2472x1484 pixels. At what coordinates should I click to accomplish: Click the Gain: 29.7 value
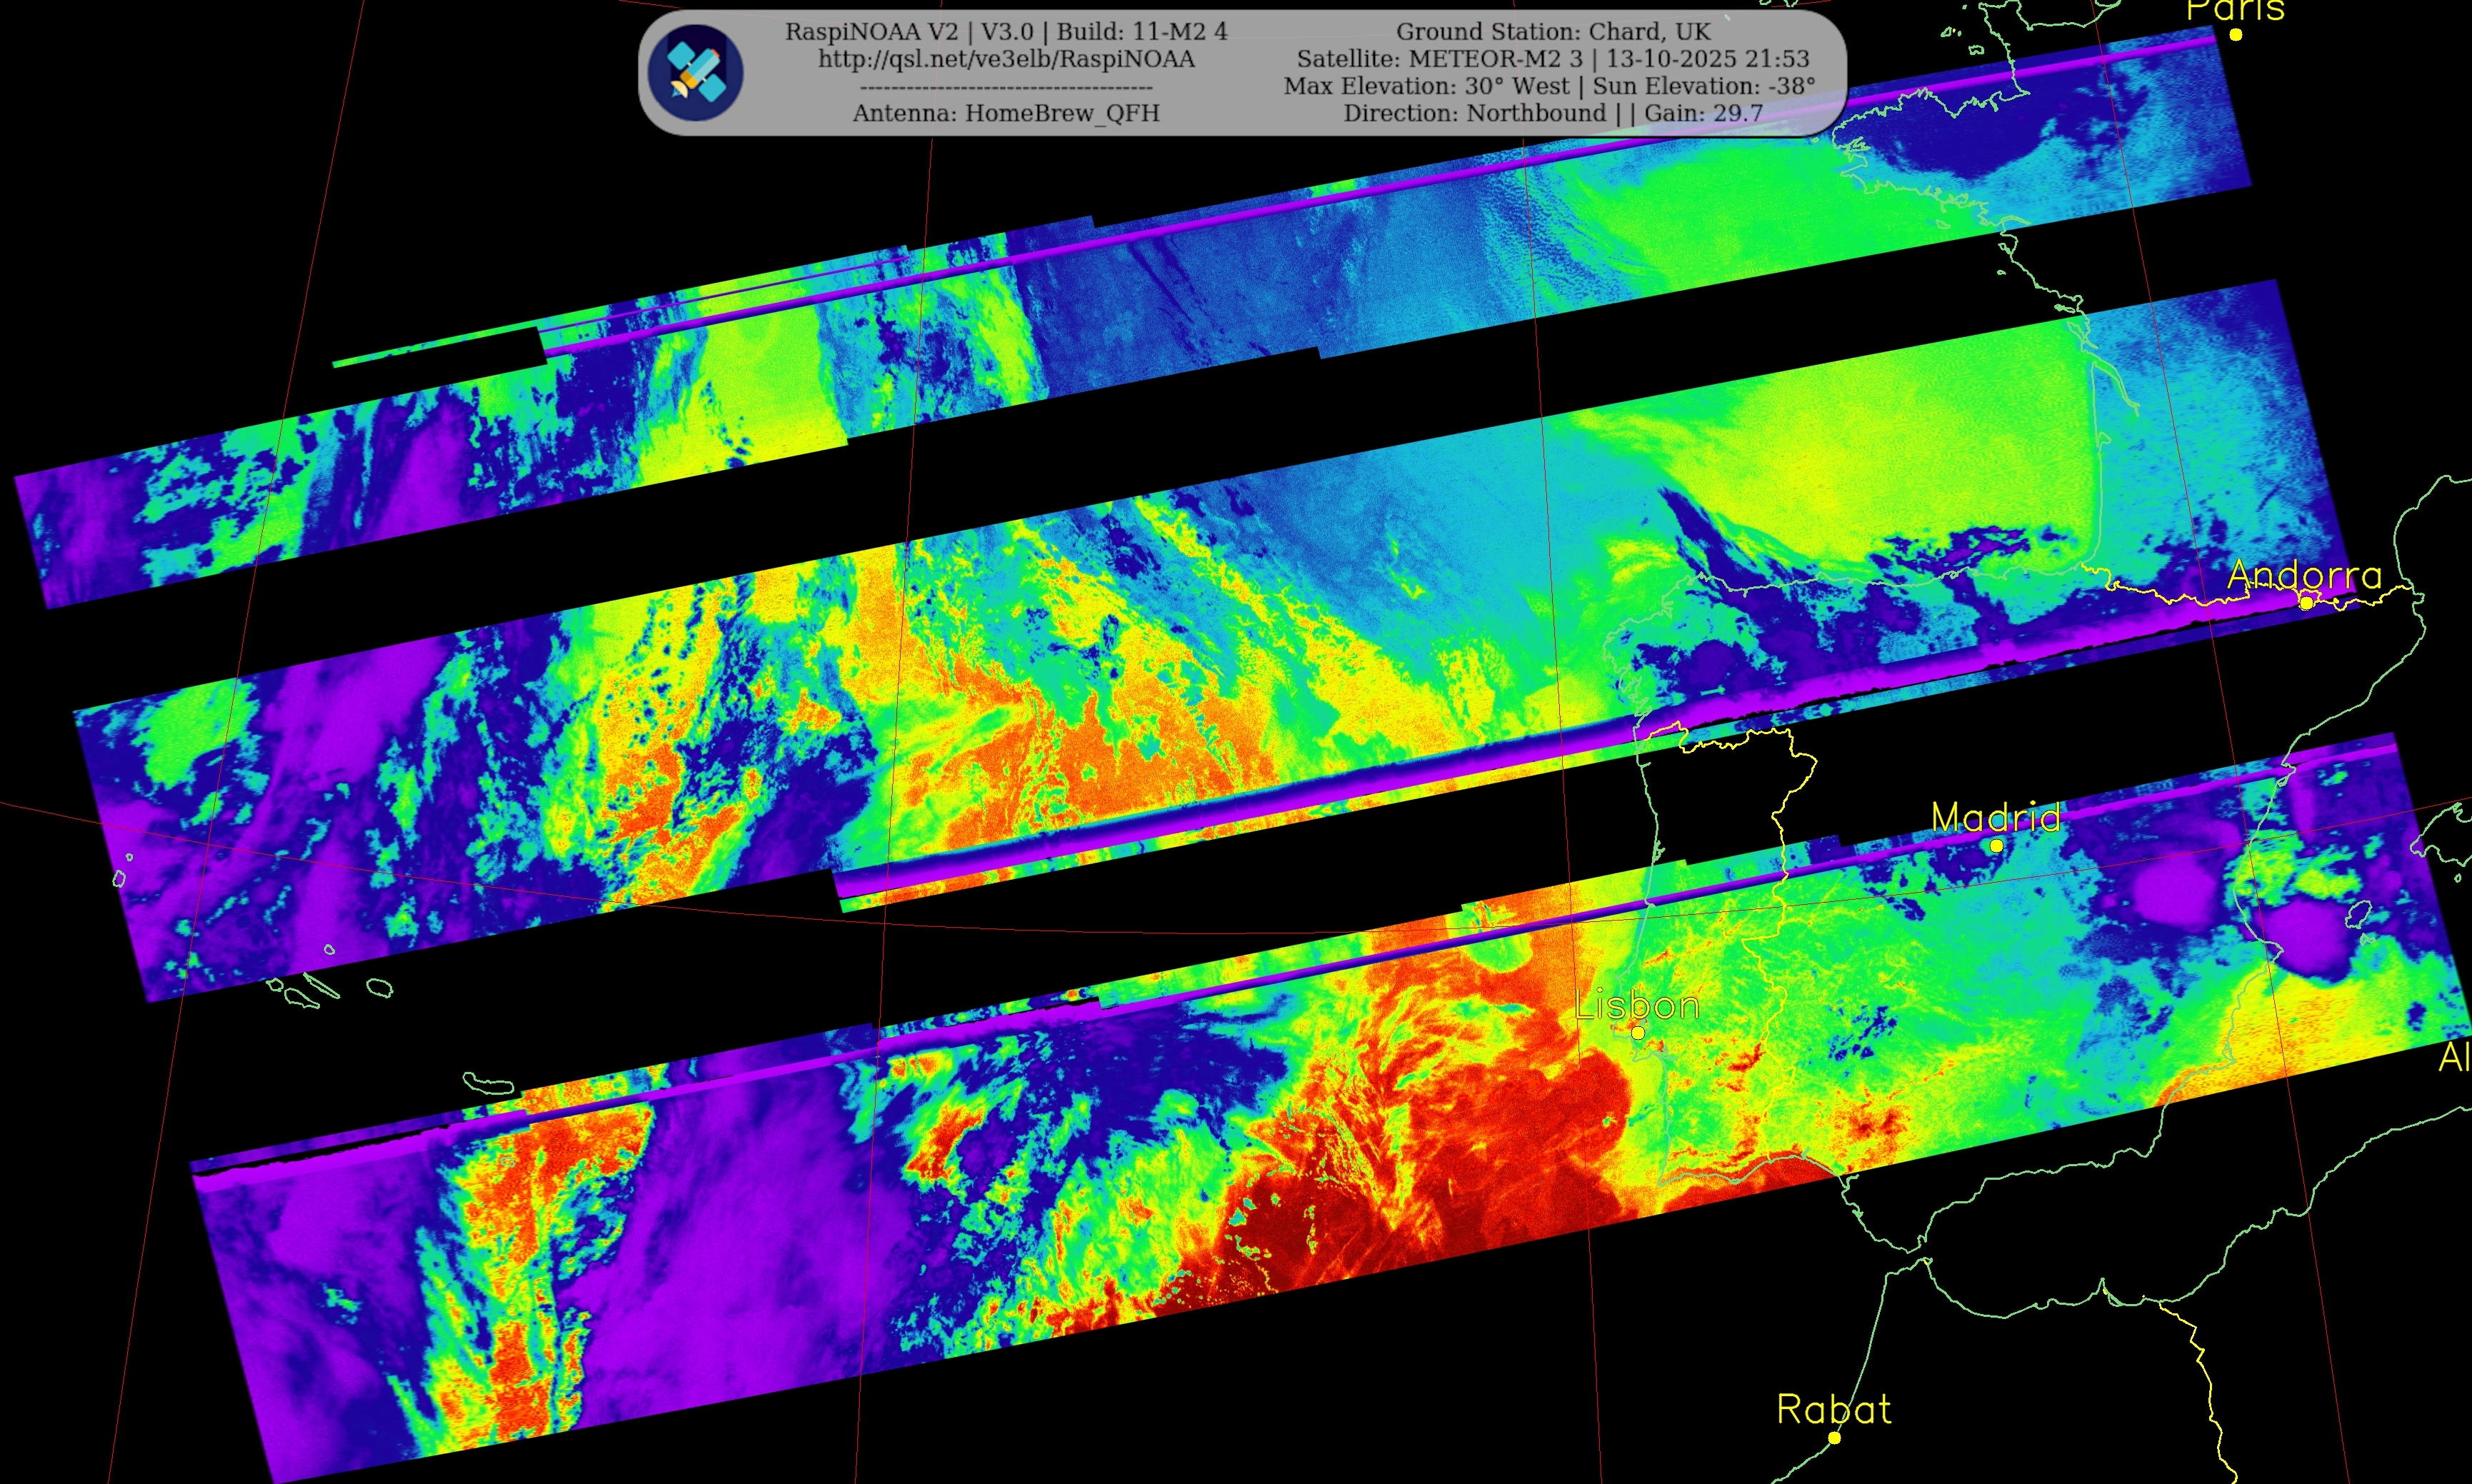click(x=1703, y=113)
